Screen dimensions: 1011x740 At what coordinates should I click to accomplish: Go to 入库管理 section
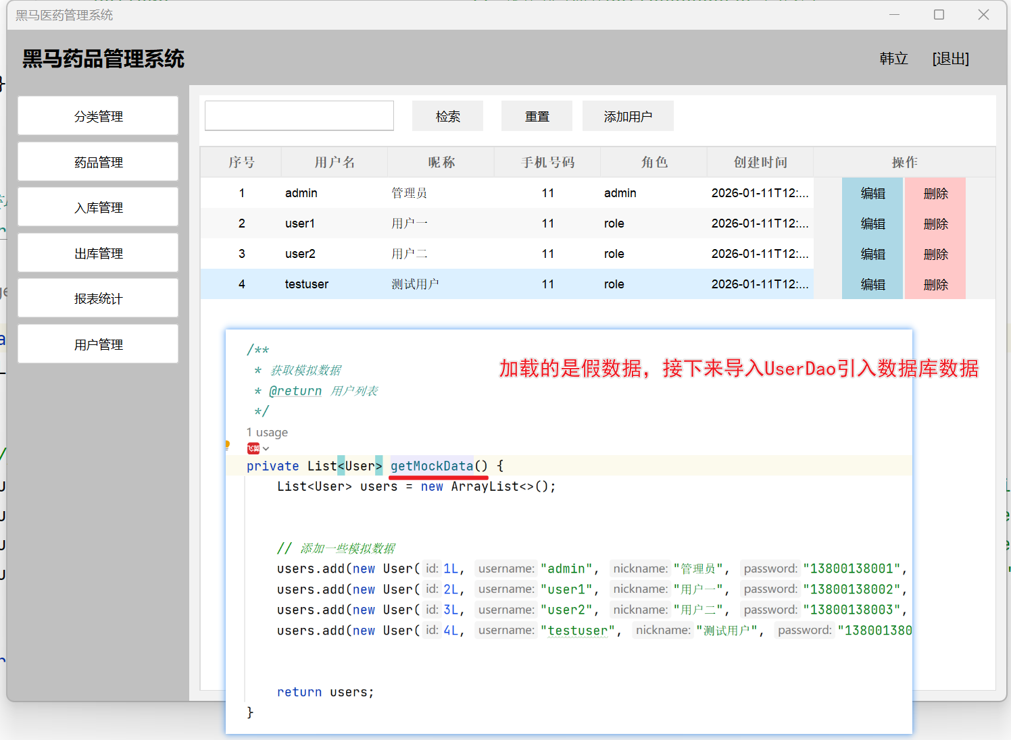click(x=98, y=207)
